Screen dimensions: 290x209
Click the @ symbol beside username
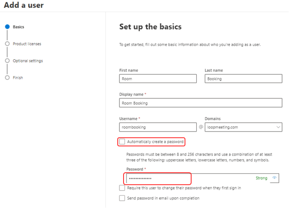click(x=201, y=127)
